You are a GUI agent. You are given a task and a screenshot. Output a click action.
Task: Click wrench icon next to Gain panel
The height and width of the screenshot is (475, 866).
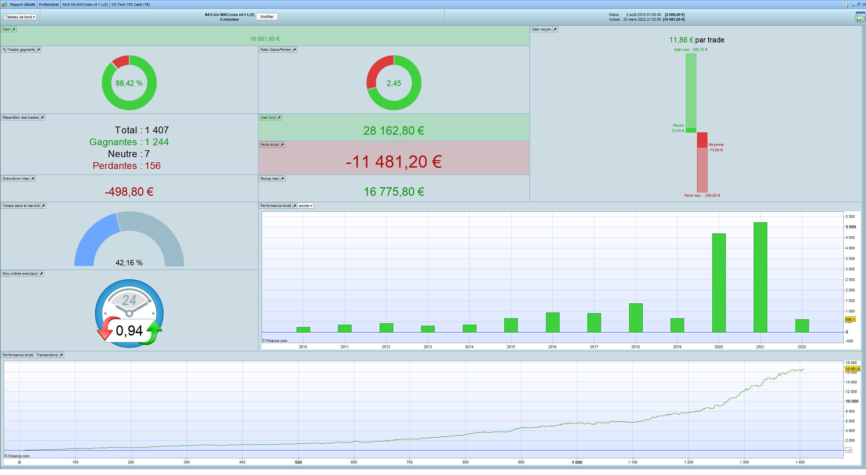(x=14, y=29)
